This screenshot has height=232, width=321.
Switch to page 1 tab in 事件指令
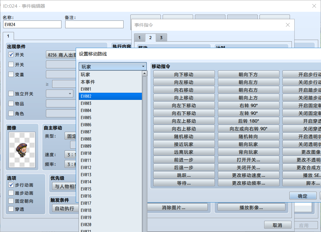pyautogui.click(x=139, y=38)
